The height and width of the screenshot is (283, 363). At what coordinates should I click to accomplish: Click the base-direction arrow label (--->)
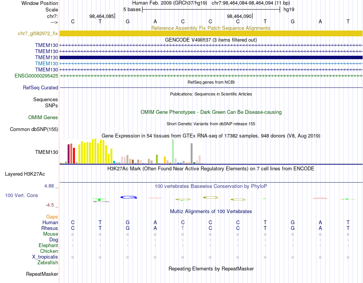pos(54,22)
